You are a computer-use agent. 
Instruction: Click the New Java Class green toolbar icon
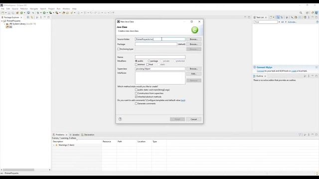click(x=21, y=13)
